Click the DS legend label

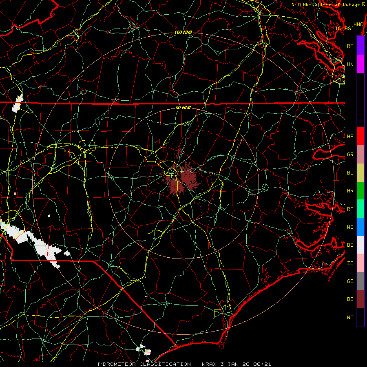pyautogui.click(x=350, y=245)
